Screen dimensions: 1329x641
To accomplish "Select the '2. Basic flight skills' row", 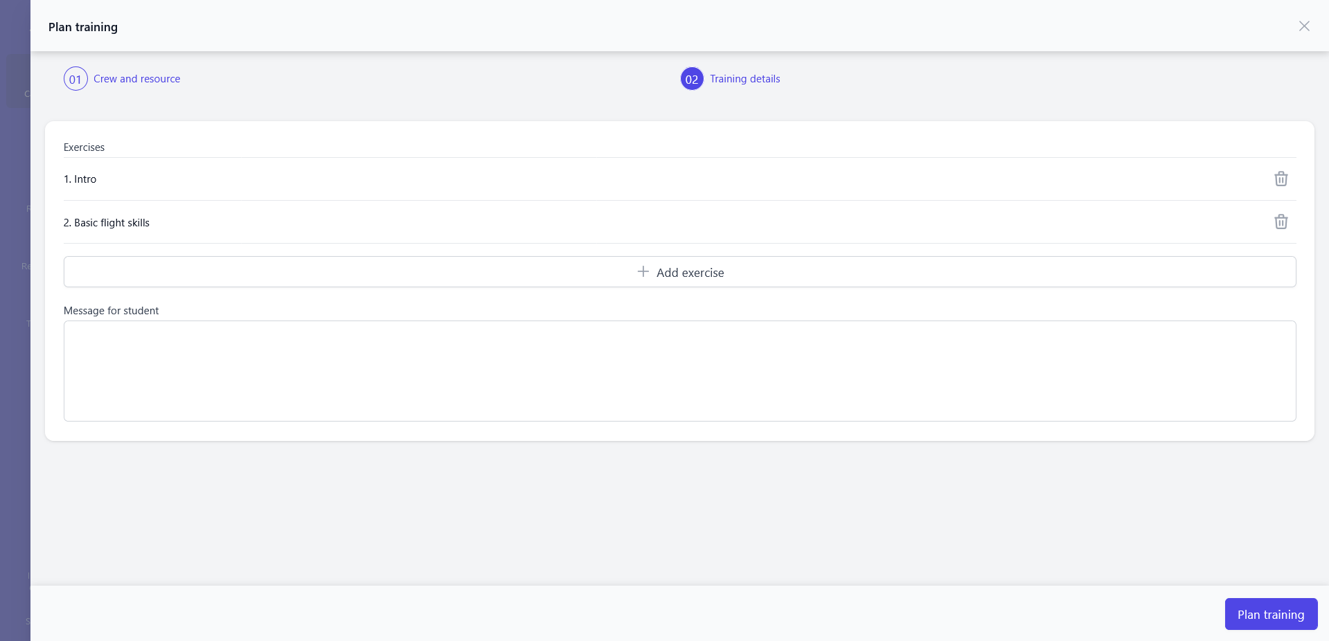I will click(680, 222).
